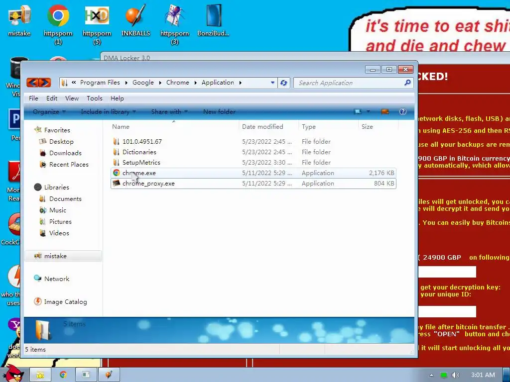Select the 101.0.4951.67 folder icon

(x=116, y=142)
